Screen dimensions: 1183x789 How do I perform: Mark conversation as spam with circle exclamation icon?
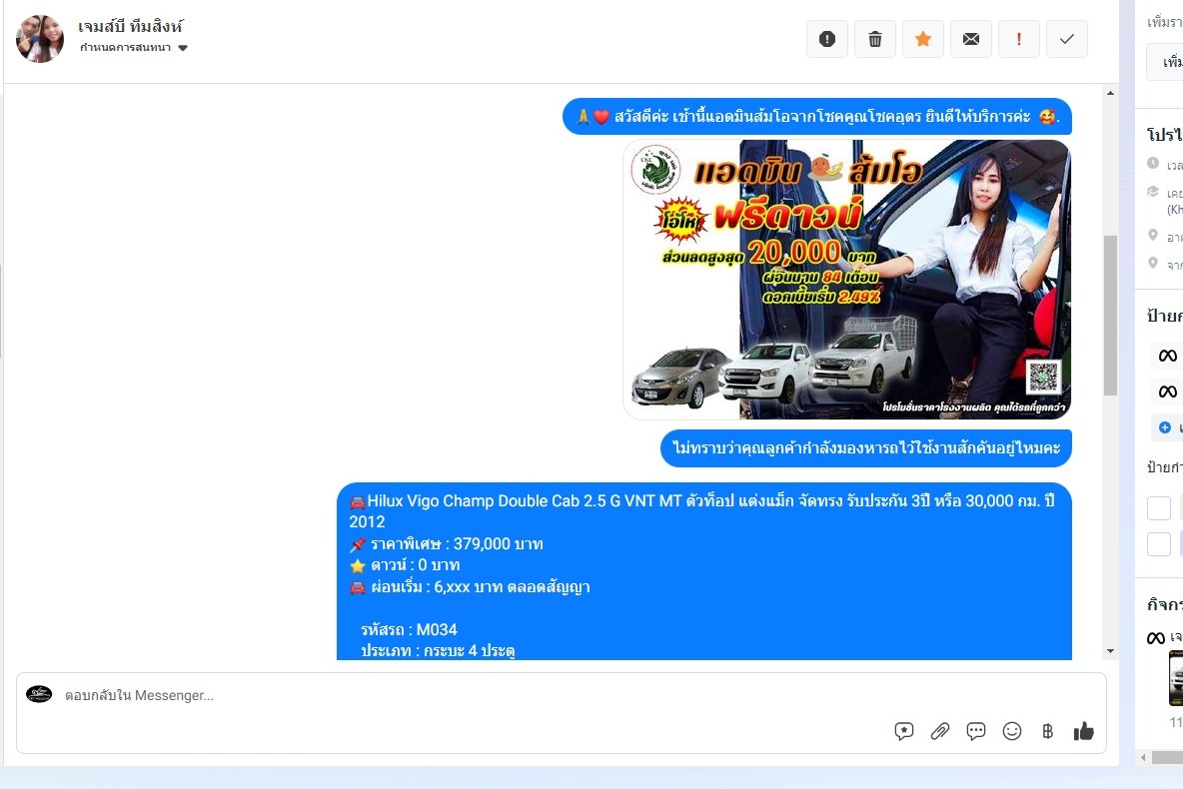(x=827, y=39)
